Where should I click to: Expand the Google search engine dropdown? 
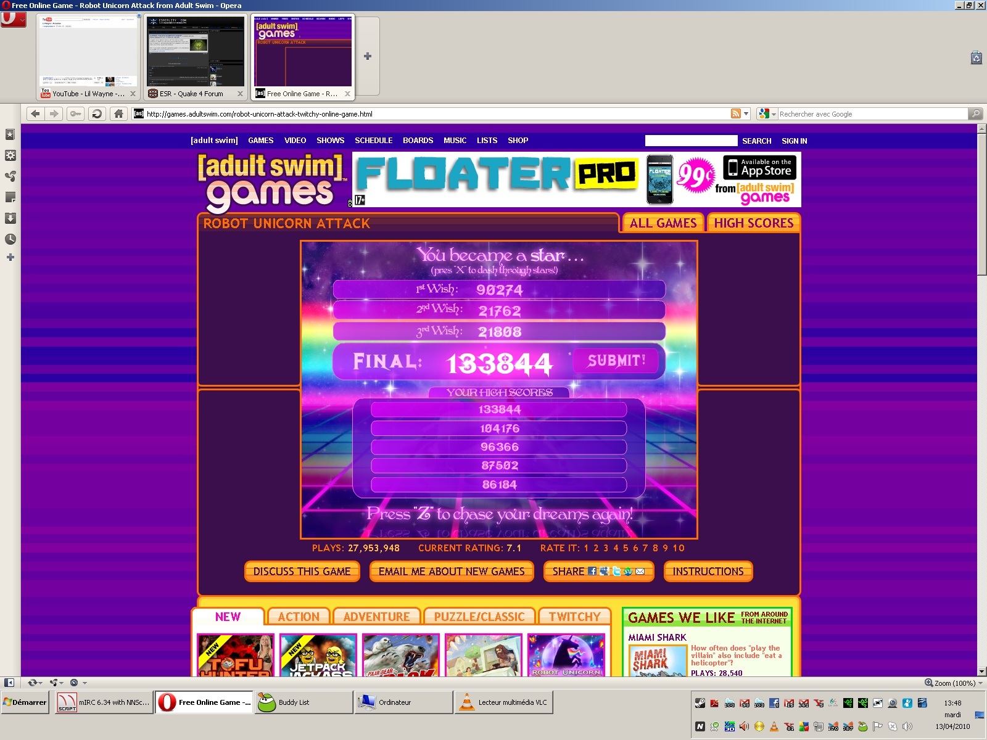(x=767, y=114)
